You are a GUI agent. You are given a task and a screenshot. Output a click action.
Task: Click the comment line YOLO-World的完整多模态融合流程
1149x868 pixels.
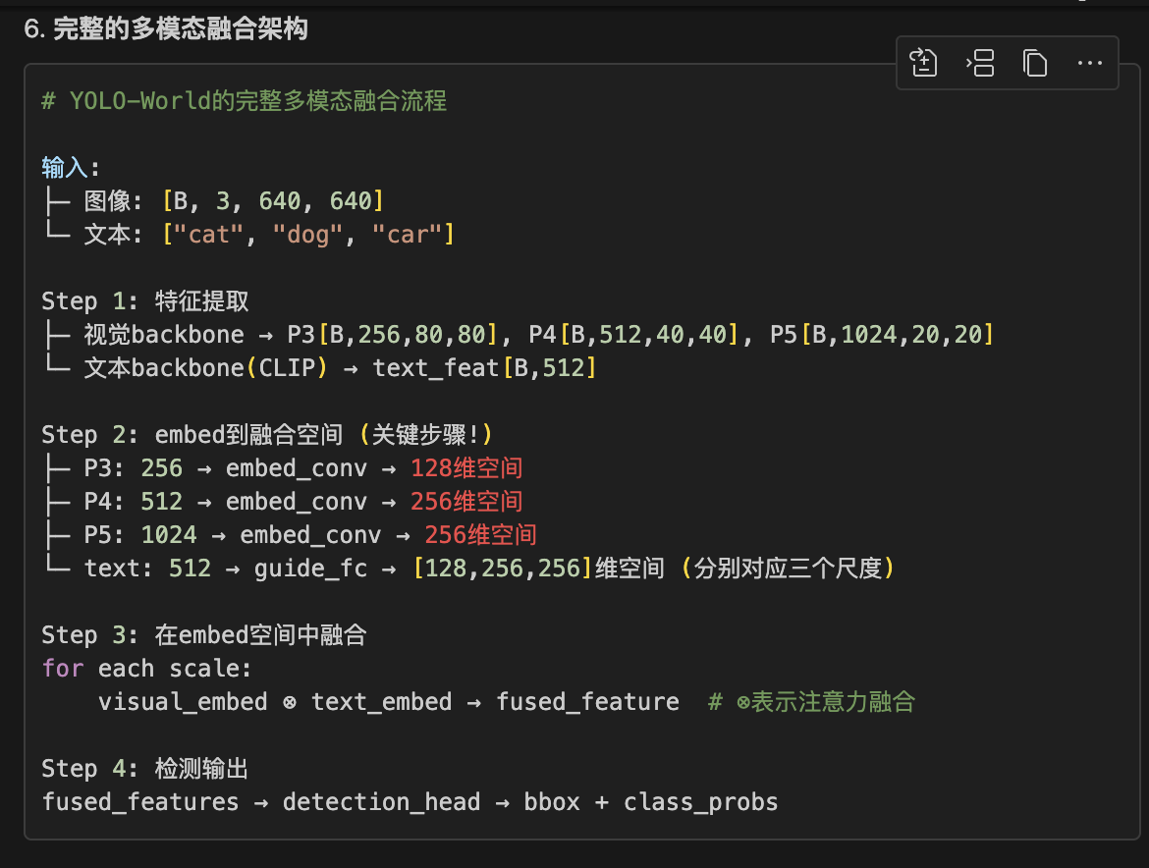pyautogui.click(x=244, y=100)
